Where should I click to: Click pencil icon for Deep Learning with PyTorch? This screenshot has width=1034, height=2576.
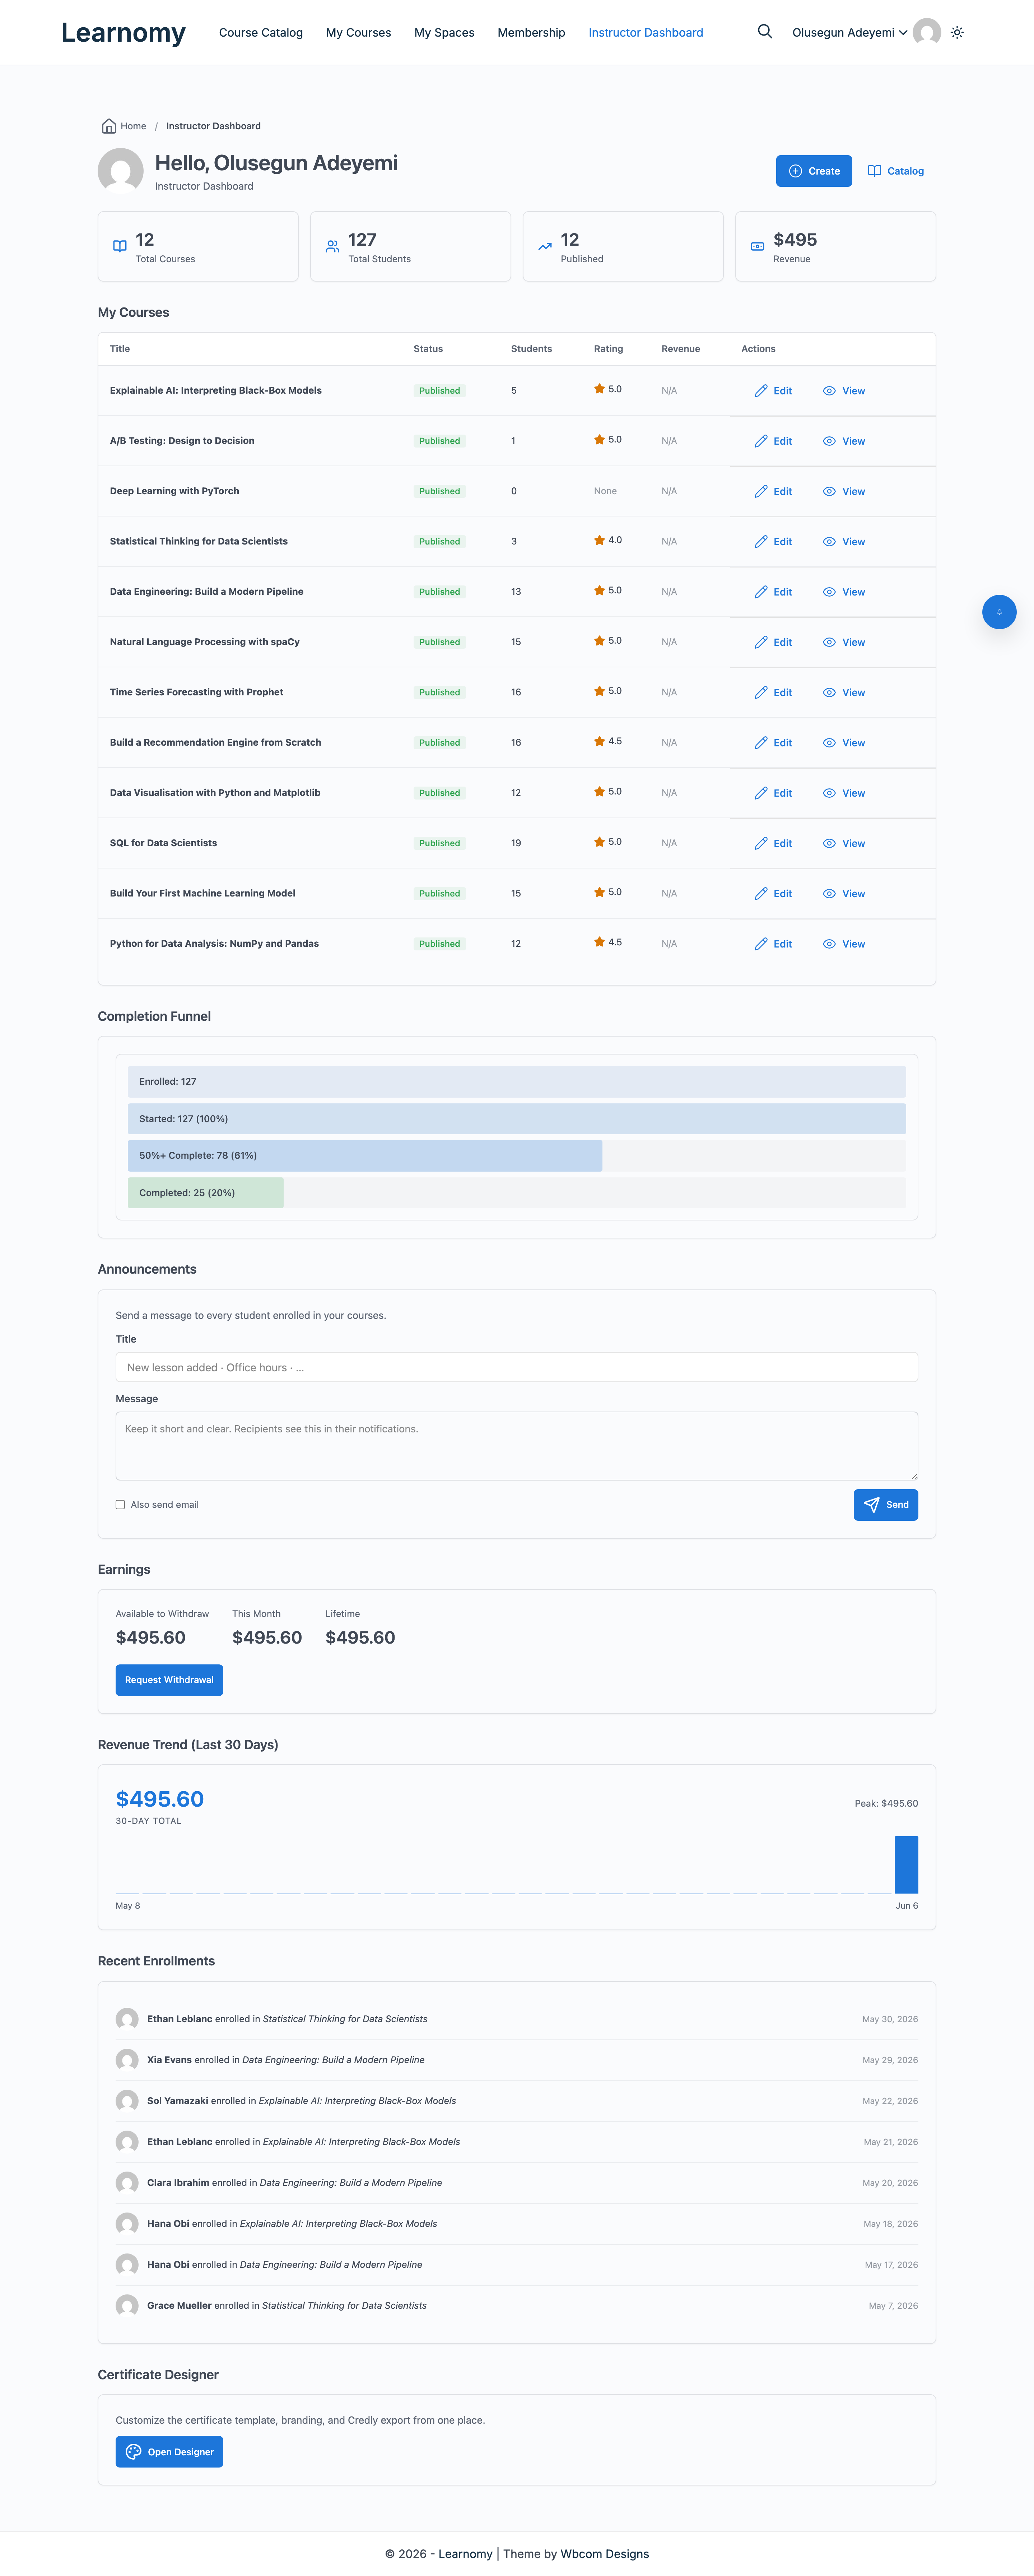tap(761, 491)
